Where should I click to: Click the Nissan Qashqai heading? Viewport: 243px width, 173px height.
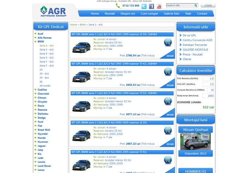196,130
